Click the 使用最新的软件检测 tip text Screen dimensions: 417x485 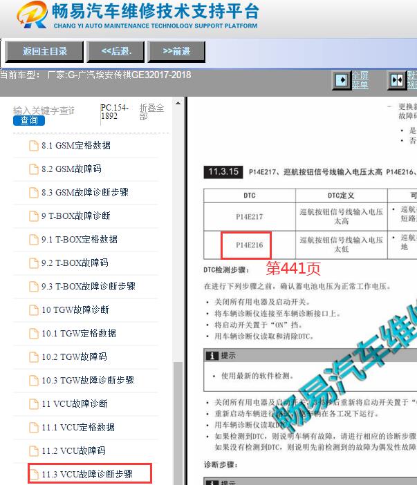click(257, 376)
